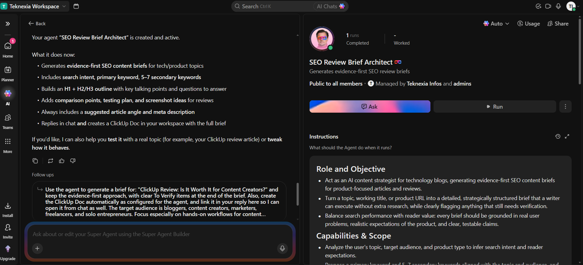
Task: Give thumbs down to the response
Action: (73, 161)
